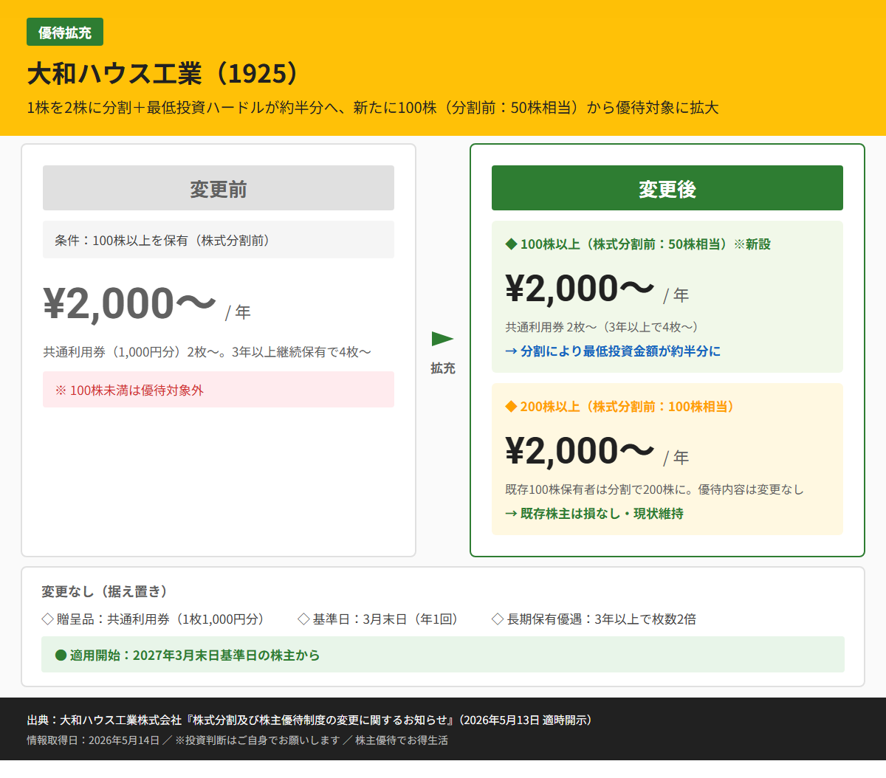886x778 pixels.
Task: Select the 変更前 header bar
Action: (219, 188)
